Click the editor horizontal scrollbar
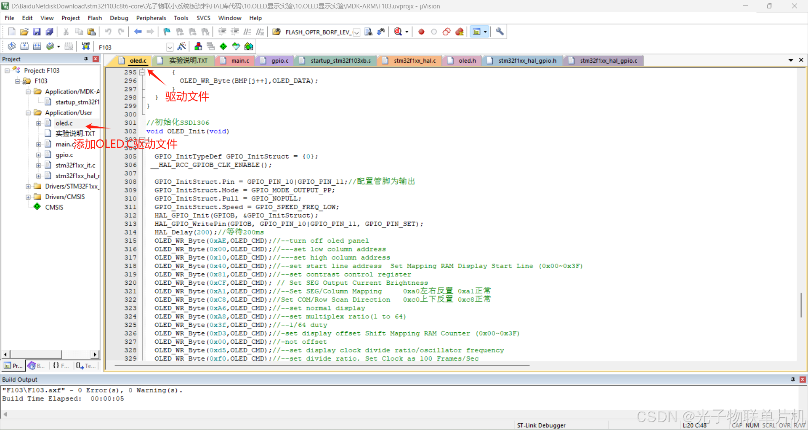The height and width of the screenshot is (430, 808). point(322,366)
